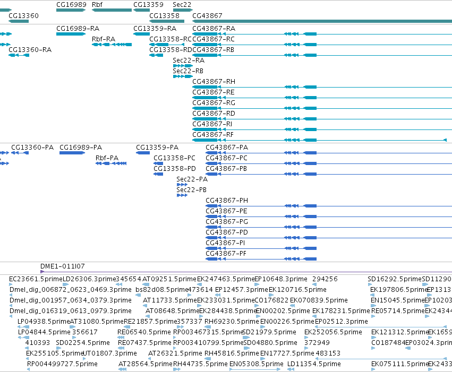
Task: Select transcript CG16989-RA
Action: [x=78, y=29]
